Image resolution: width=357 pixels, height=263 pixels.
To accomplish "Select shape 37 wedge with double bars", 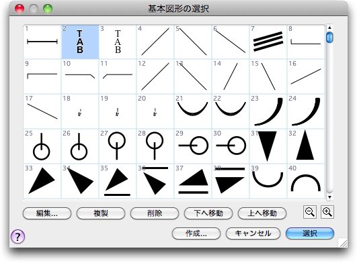I will click(193, 181).
